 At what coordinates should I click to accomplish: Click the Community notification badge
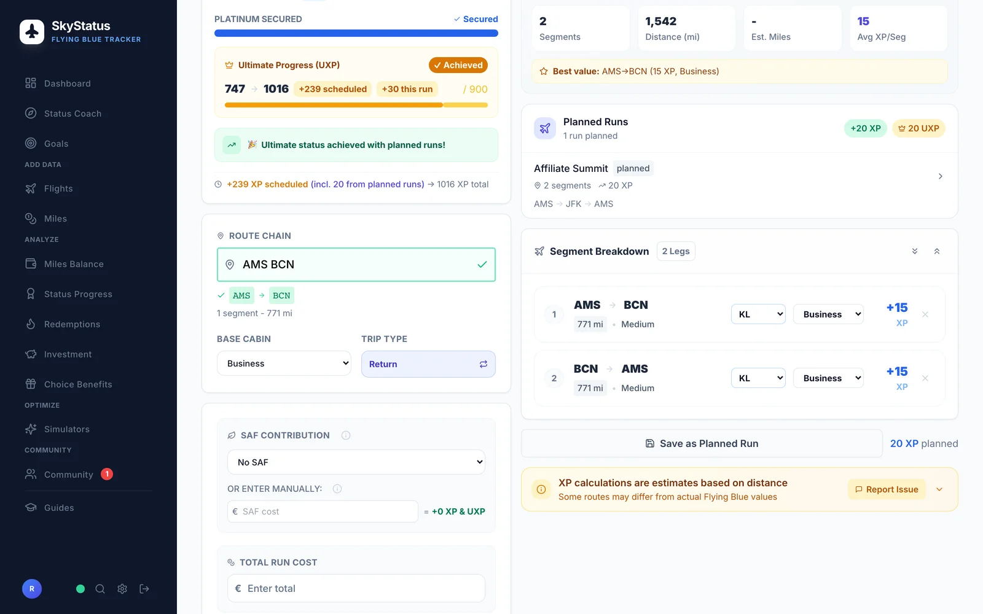[x=107, y=474]
